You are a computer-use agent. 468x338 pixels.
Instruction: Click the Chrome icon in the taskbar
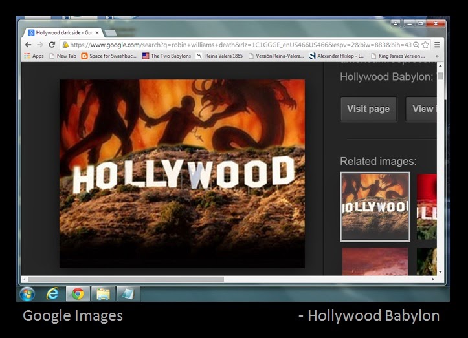(78, 294)
